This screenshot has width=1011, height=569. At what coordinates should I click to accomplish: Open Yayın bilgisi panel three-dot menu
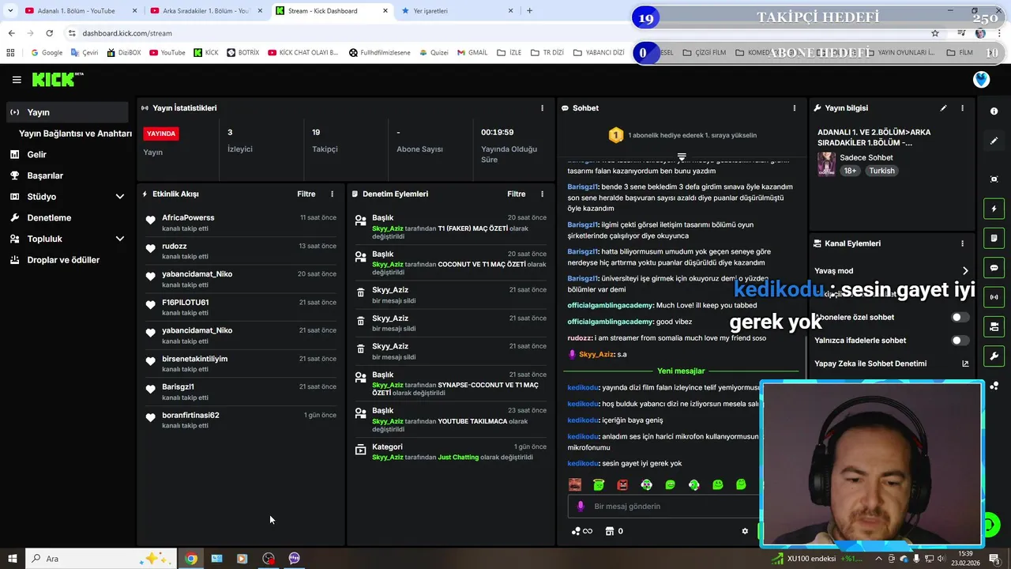(x=962, y=108)
